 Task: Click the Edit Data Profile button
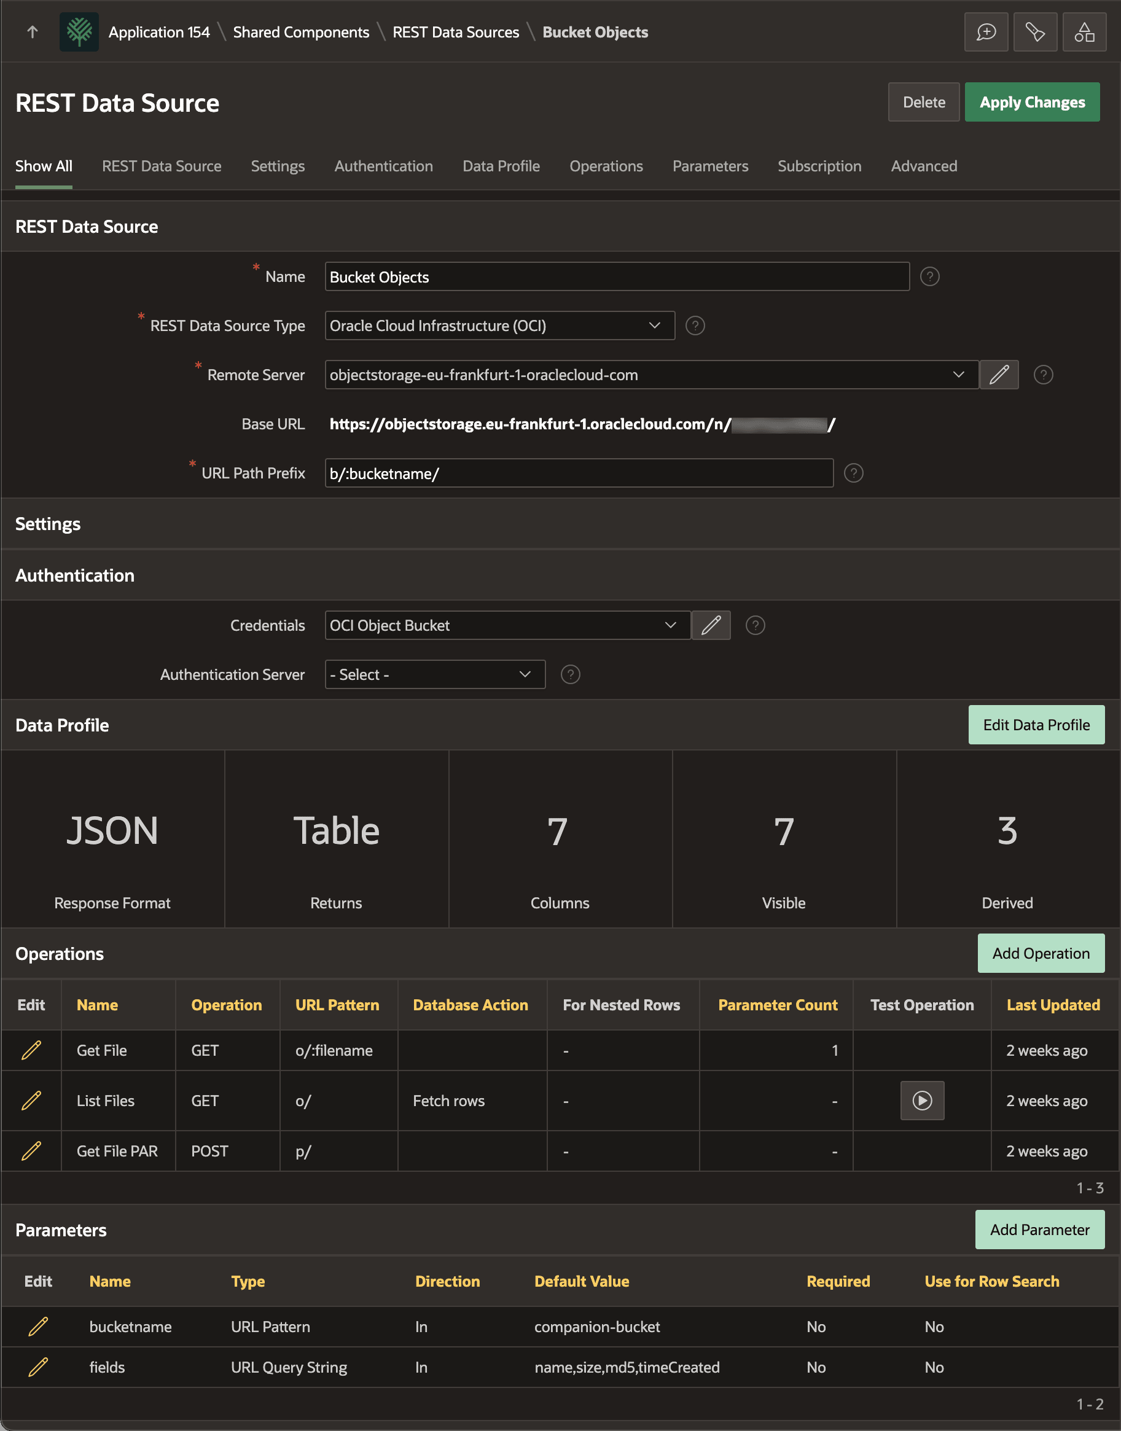click(x=1036, y=725)
